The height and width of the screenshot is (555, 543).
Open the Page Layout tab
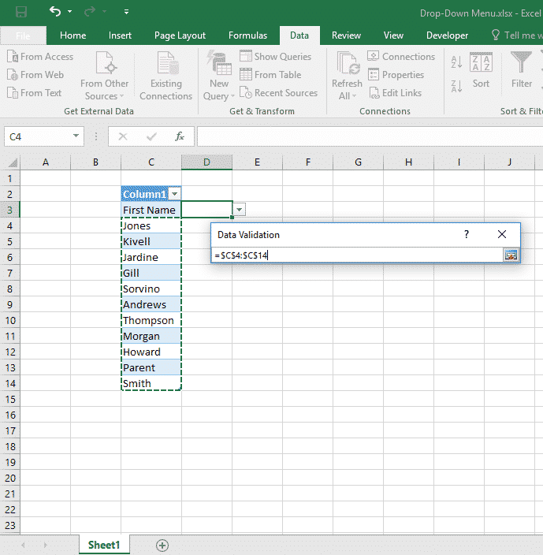(180, 35)
